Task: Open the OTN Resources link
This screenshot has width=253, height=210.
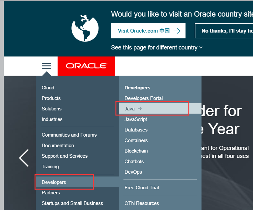Action: tap(142, 203)
